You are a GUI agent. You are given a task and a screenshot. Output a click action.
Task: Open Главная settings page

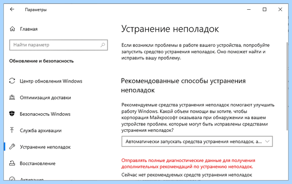coord(29,29)
